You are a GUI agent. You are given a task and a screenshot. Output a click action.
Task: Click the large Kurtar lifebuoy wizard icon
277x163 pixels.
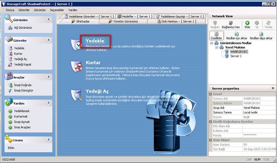(x=76, y=67)
